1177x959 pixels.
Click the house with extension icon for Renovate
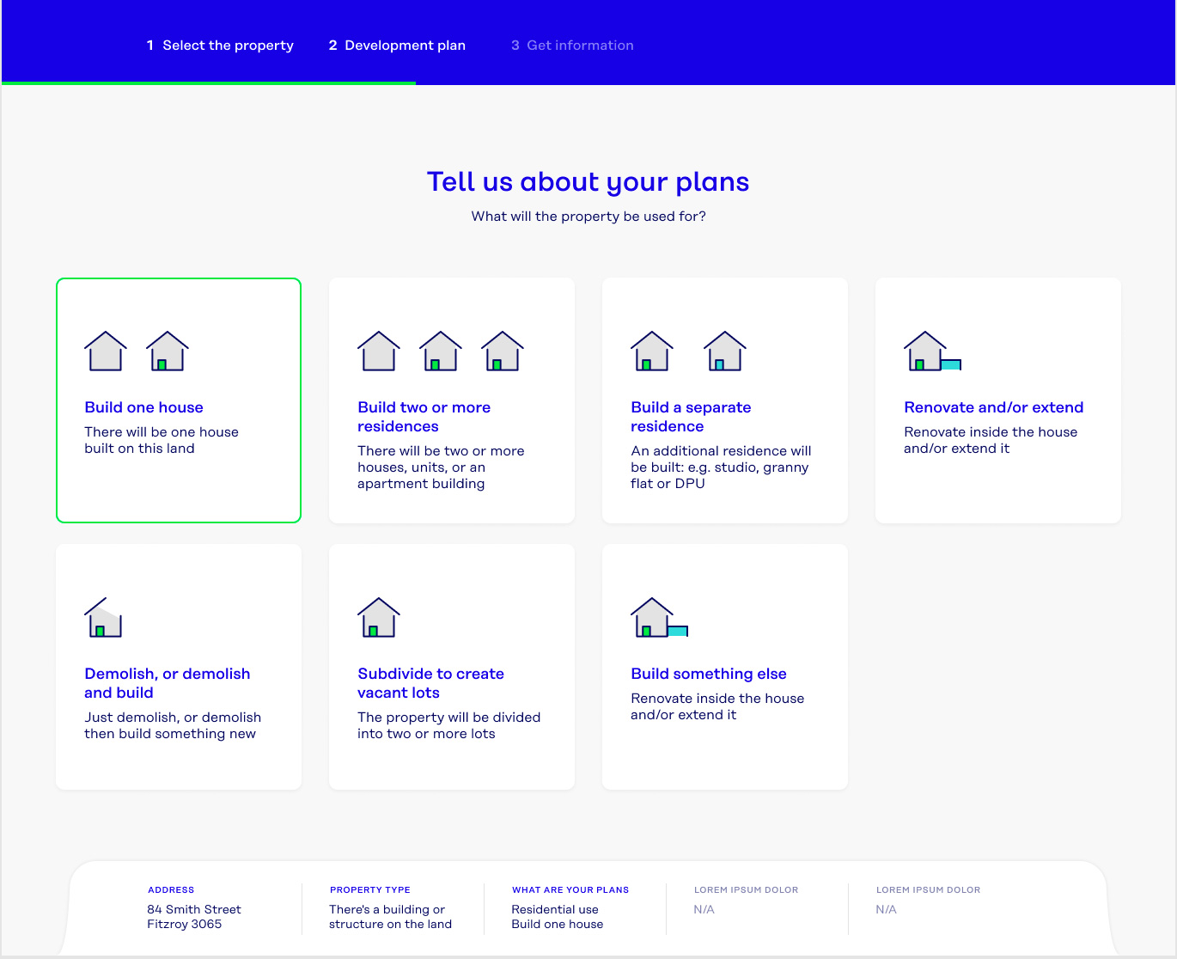[x=932, y=351]
